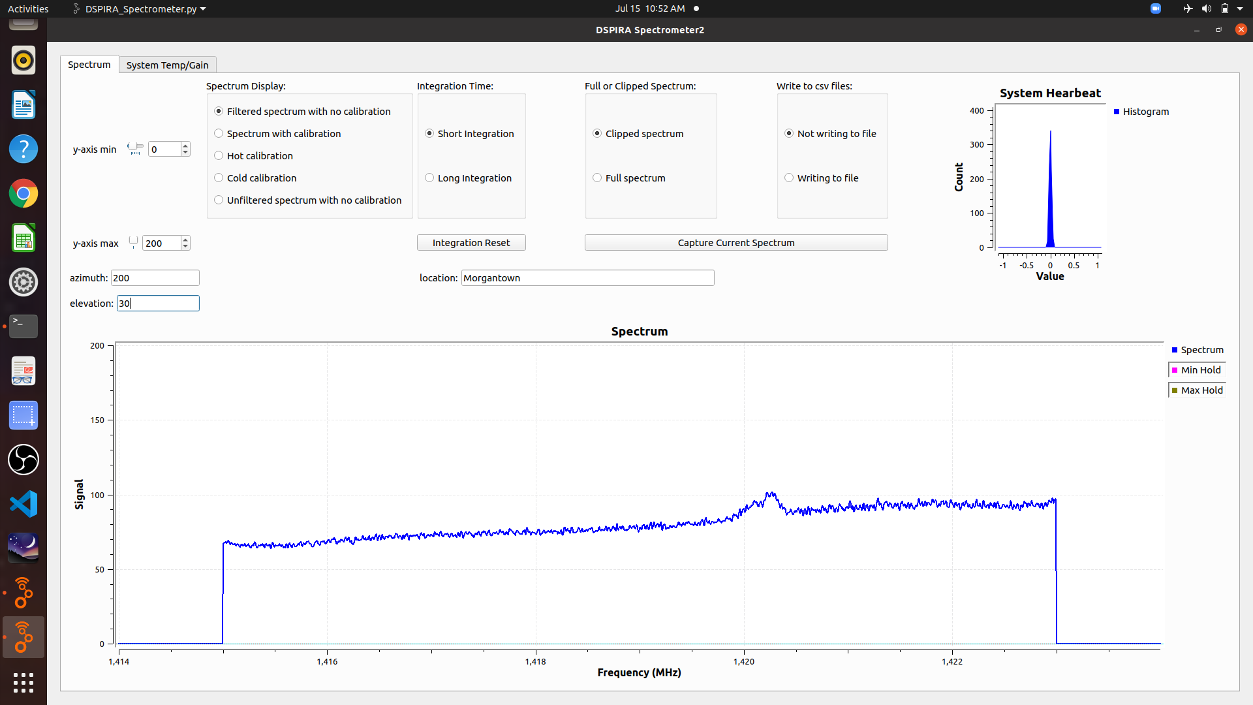This screenshot has height=705, width=1253.
Task: Switch to the first GNU Radio dock icon
Action: tap(23, 593)
